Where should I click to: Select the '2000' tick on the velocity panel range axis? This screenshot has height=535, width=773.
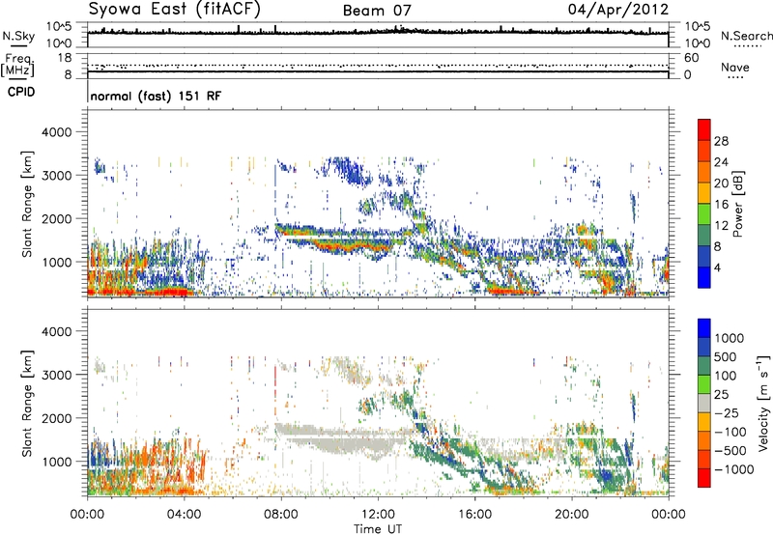(x=57, y=418)
